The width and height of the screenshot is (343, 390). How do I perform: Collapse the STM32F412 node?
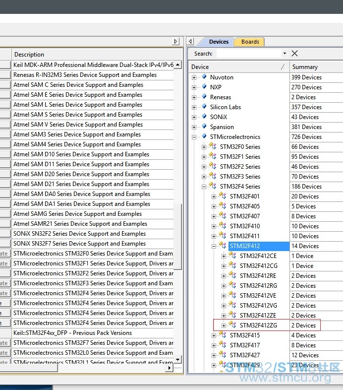click(214, 247)
